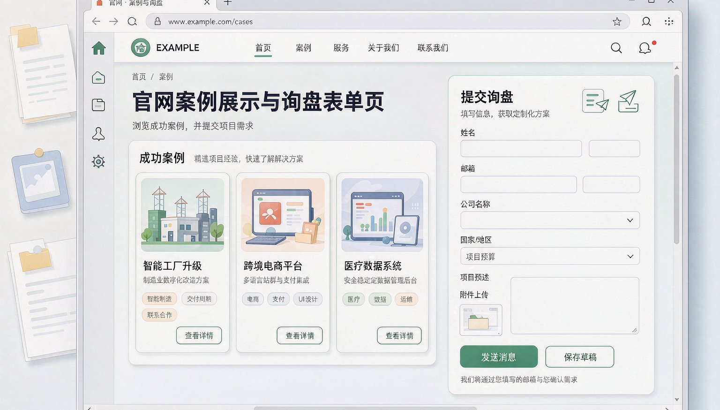Click the short field beside 姓名

coord(615,148)
